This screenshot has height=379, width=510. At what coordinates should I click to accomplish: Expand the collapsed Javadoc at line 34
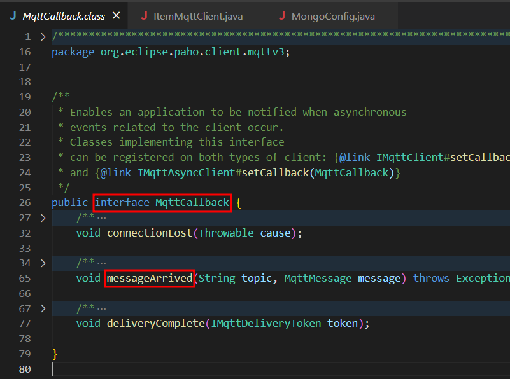(43, 263)
